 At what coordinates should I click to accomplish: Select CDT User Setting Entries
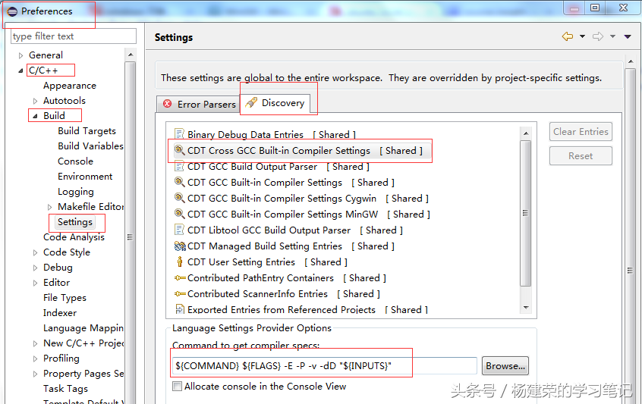pos(267,262)
